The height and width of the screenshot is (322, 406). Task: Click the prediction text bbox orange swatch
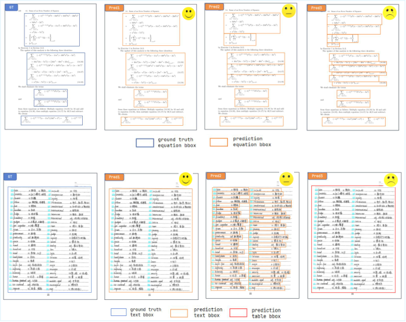tap(179, 312)
